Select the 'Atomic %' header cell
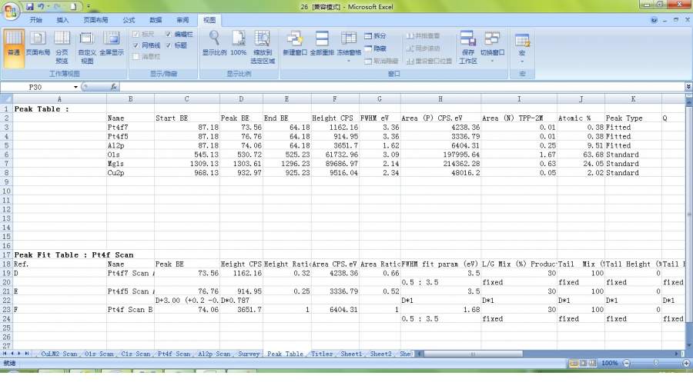The height and width of the screenshot is (389, 693). (581, 118)
